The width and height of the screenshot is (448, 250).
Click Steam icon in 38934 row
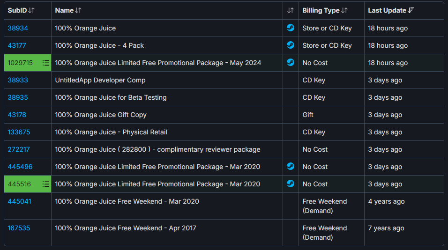[x=291, y=28]
